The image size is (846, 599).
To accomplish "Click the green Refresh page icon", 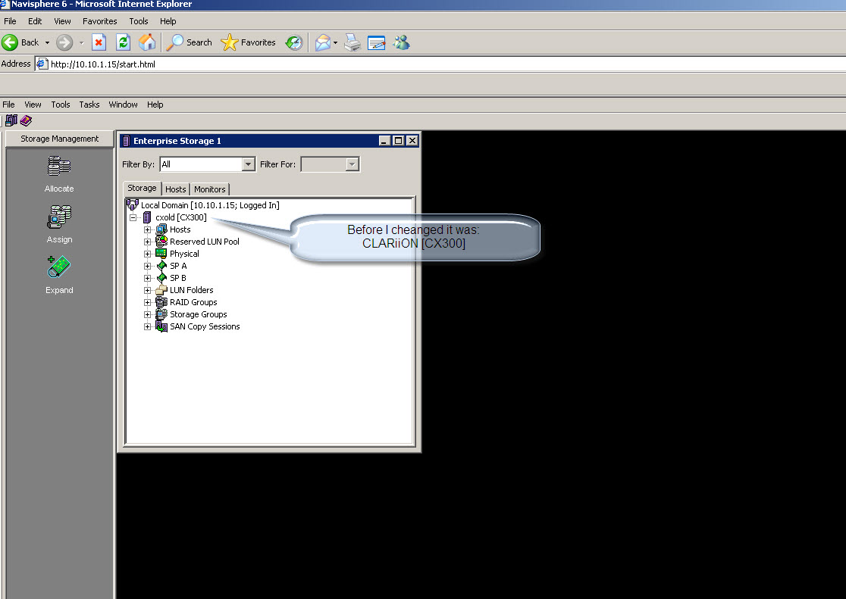I will [124, 42].
